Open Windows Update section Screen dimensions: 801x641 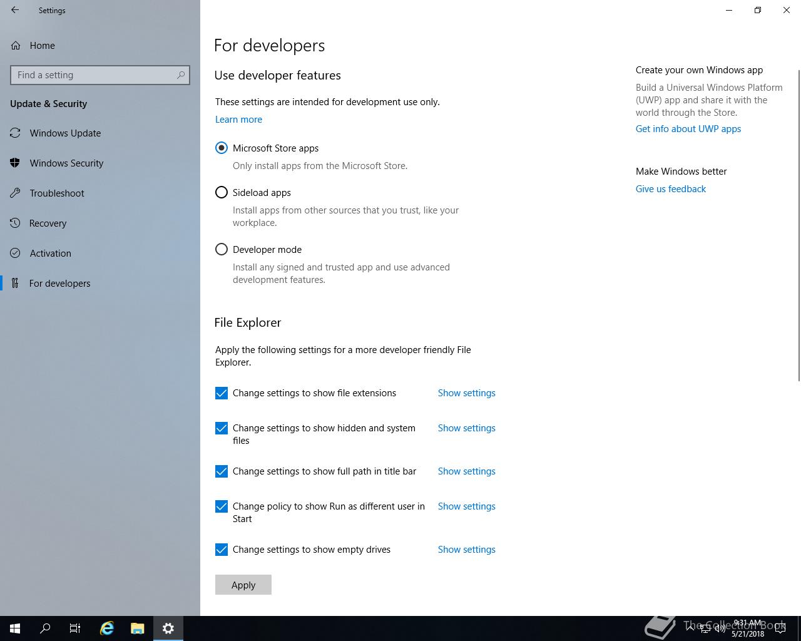[65, 133]
